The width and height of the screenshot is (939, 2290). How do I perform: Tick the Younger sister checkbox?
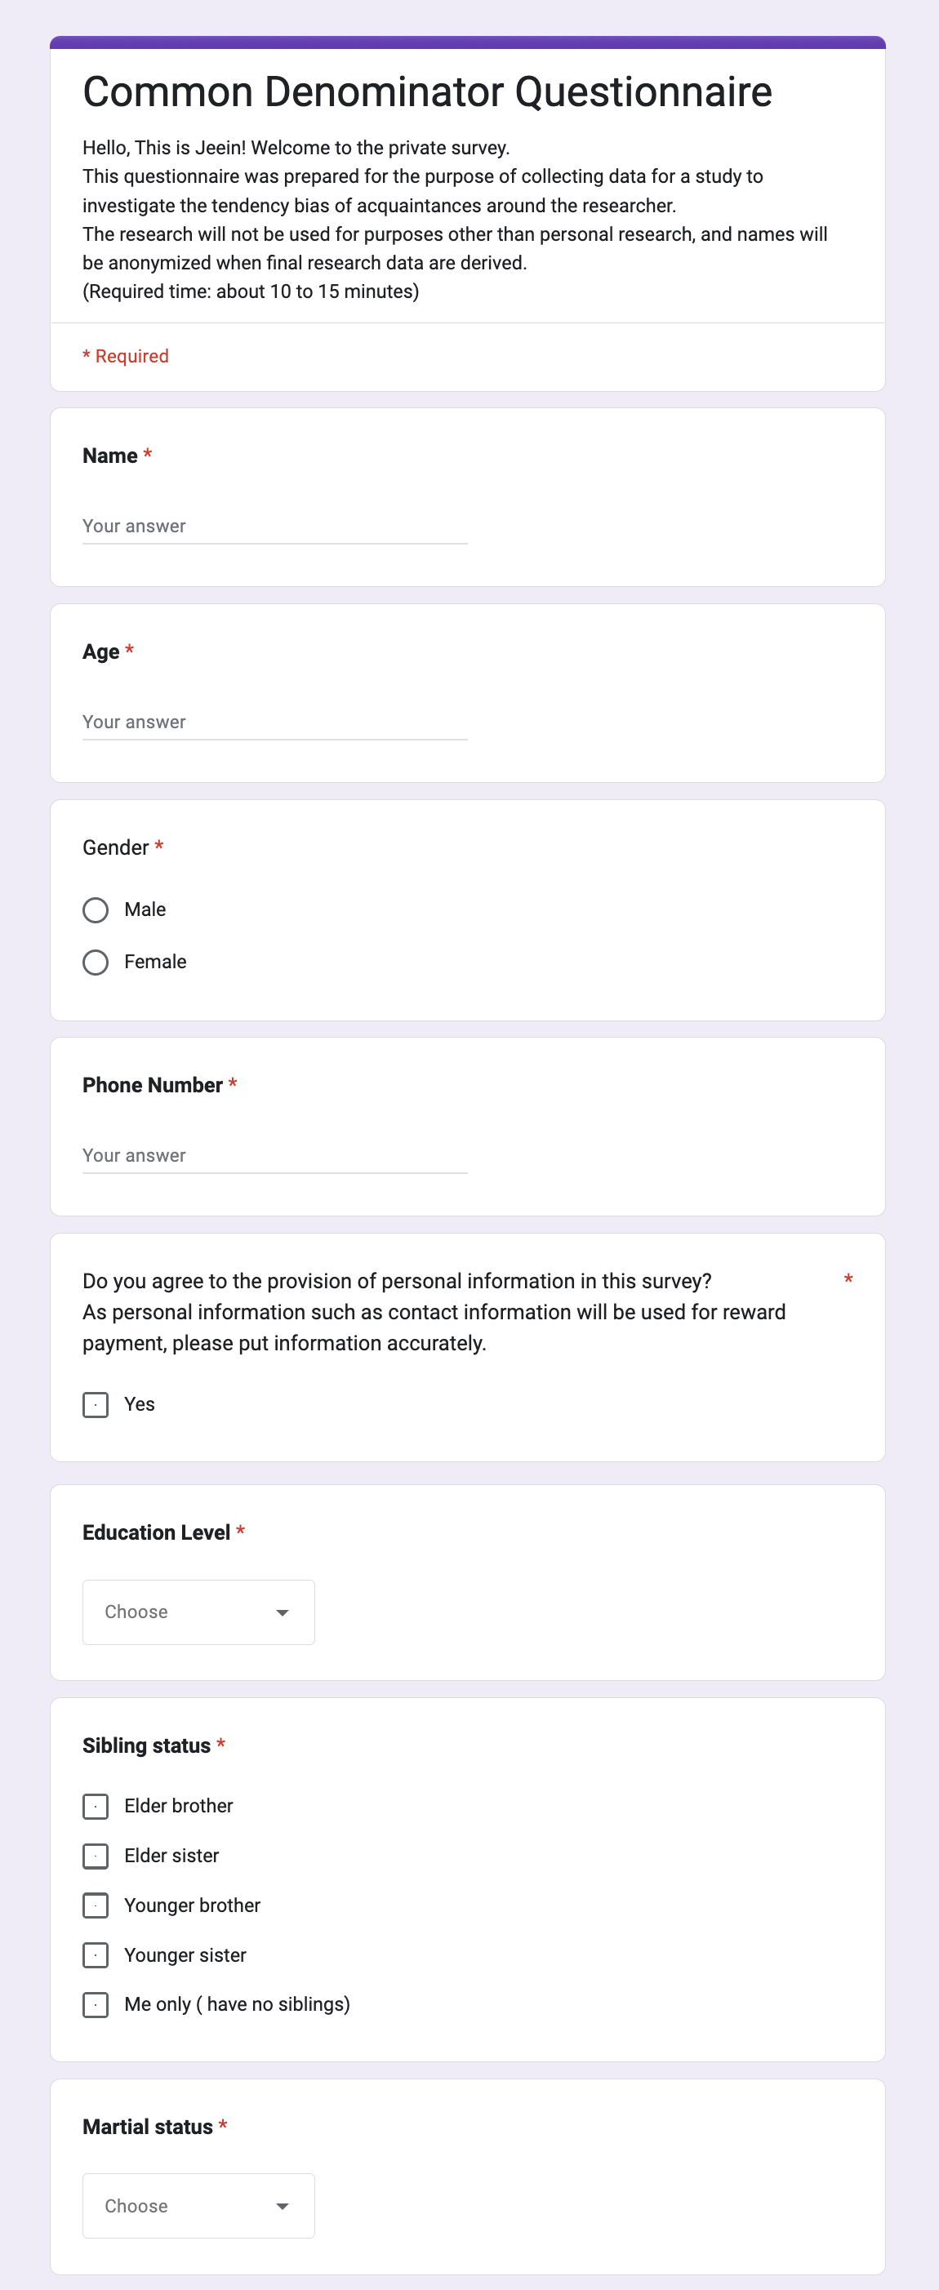(96, 1956)
